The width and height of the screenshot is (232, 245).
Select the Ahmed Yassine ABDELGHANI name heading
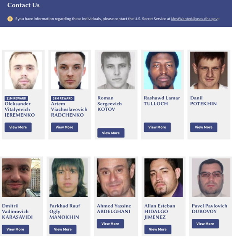coord(114,209)
